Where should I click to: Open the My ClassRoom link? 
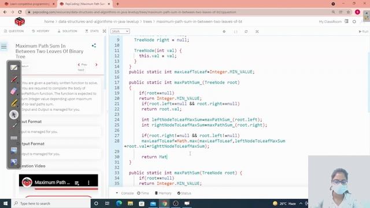(330, 21)
